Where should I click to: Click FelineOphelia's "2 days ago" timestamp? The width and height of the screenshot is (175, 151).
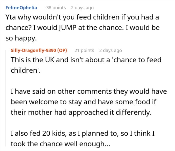[x=82, y=7]
